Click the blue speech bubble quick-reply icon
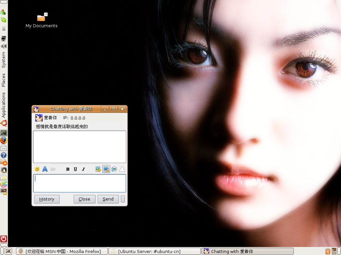 [114, 169]
